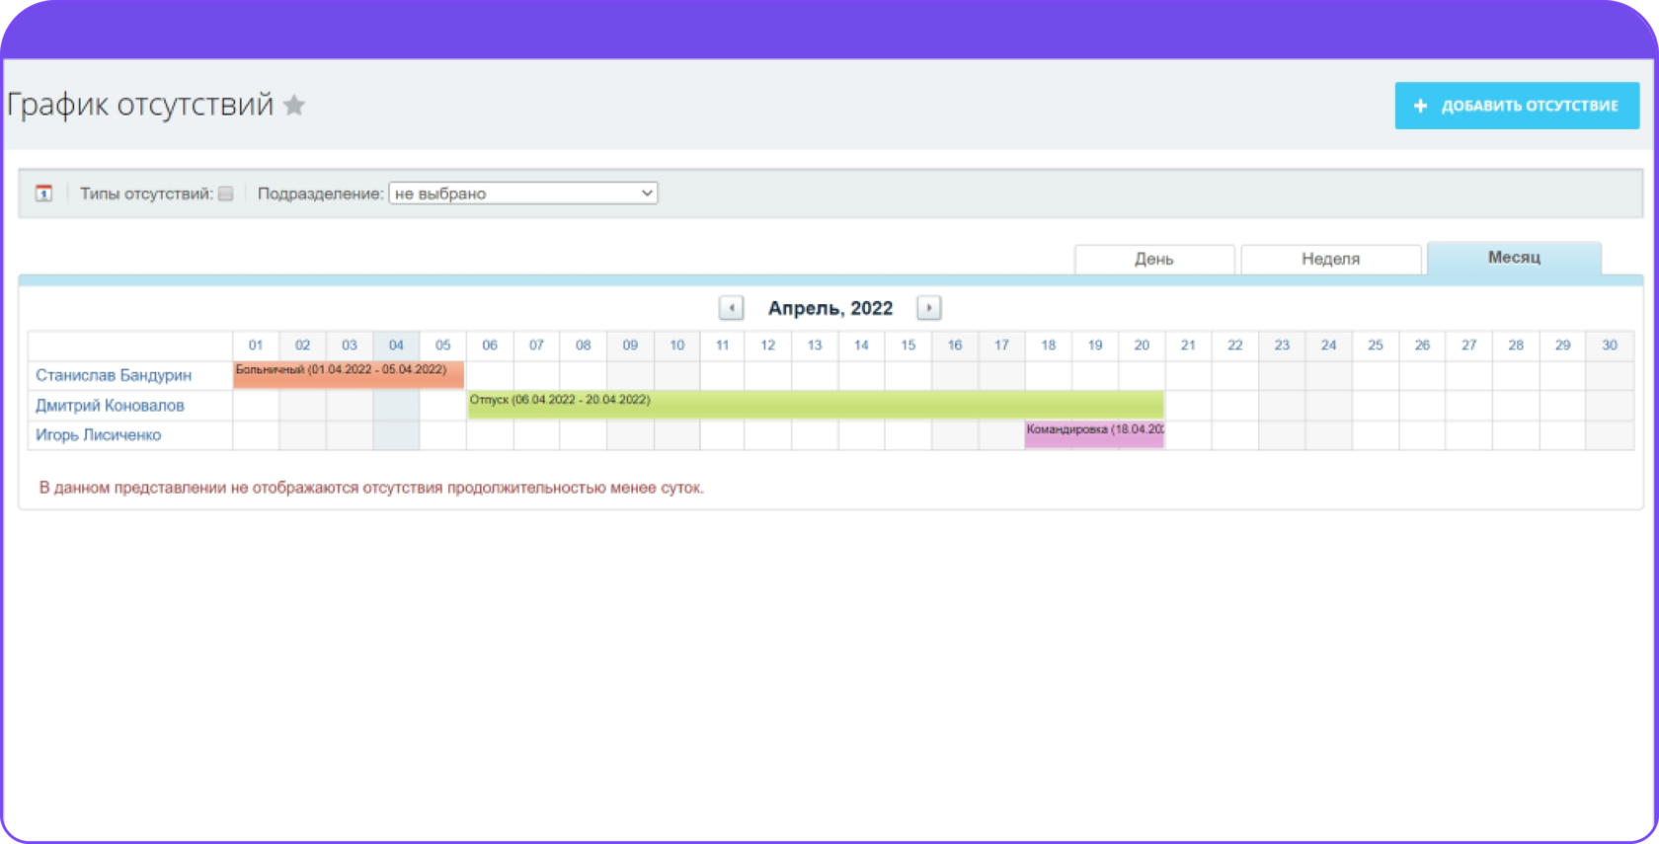Select day 10 column header

click(x=677, y=345)
